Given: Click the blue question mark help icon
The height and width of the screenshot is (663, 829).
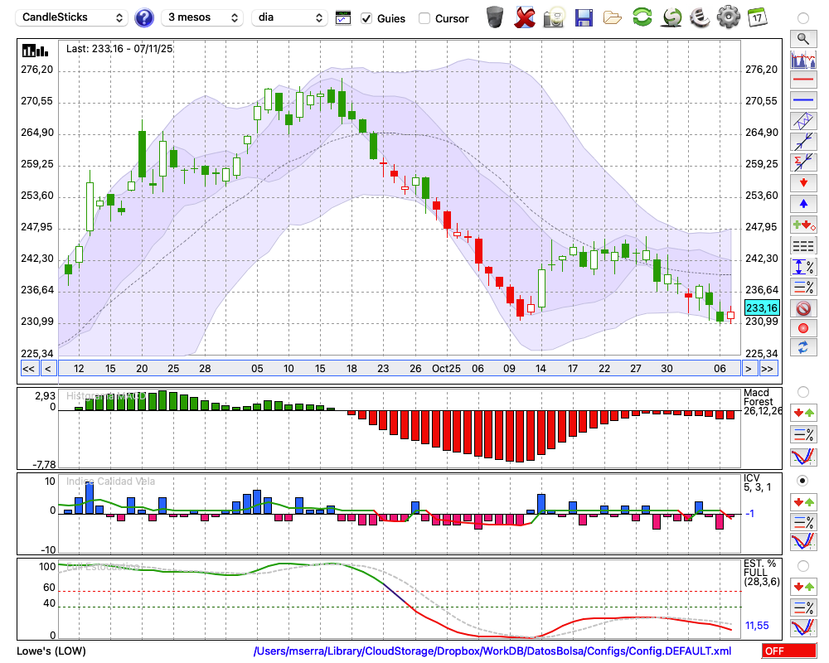Looking at the screenshot, I should coord(144,17).
